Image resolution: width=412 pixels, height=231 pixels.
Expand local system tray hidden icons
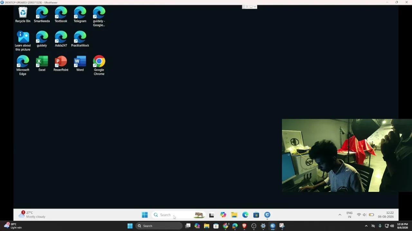[366, 226]
